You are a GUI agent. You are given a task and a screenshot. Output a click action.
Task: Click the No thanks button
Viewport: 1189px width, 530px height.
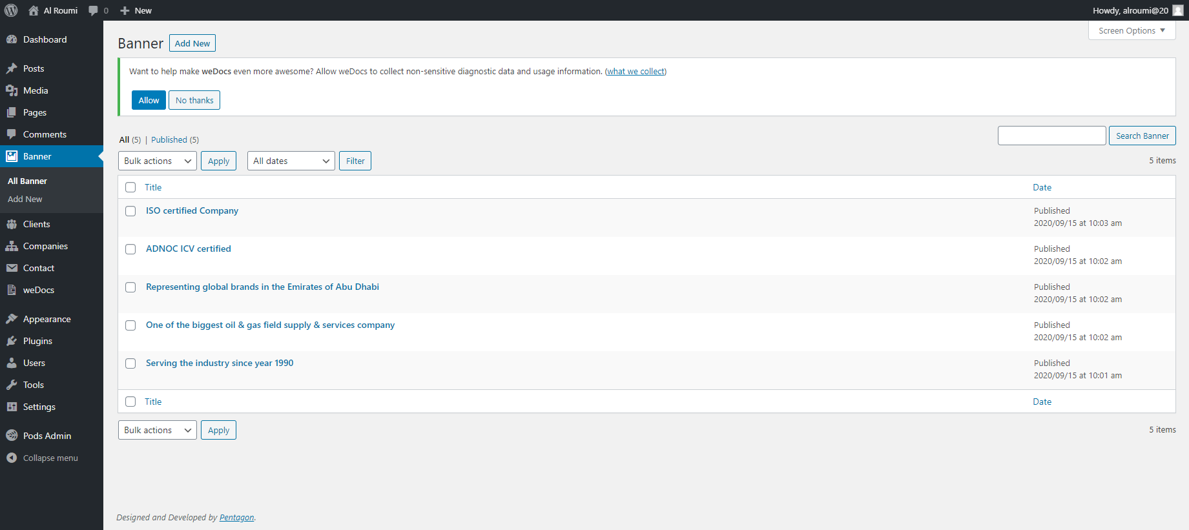194,100
